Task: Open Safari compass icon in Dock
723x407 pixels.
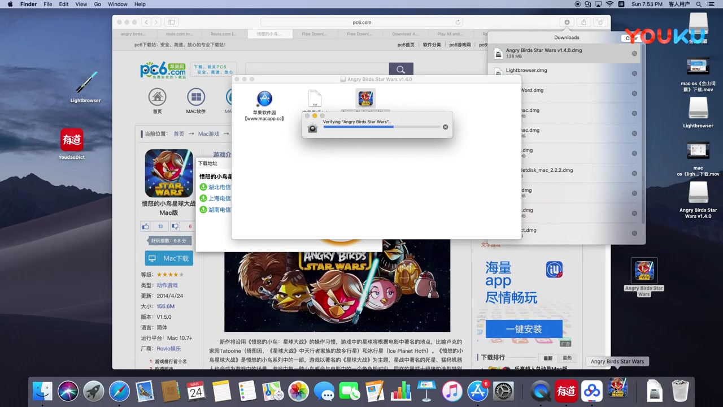Action: coord(119,391)
